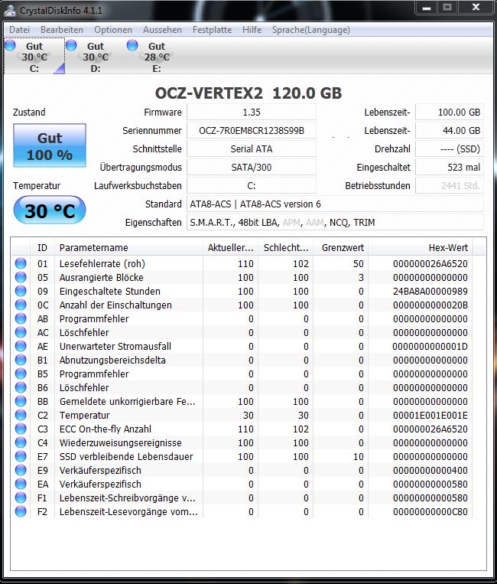Switch to drive E: tab
The width and height of the screenshot is (497, 584).
[157, 57]
